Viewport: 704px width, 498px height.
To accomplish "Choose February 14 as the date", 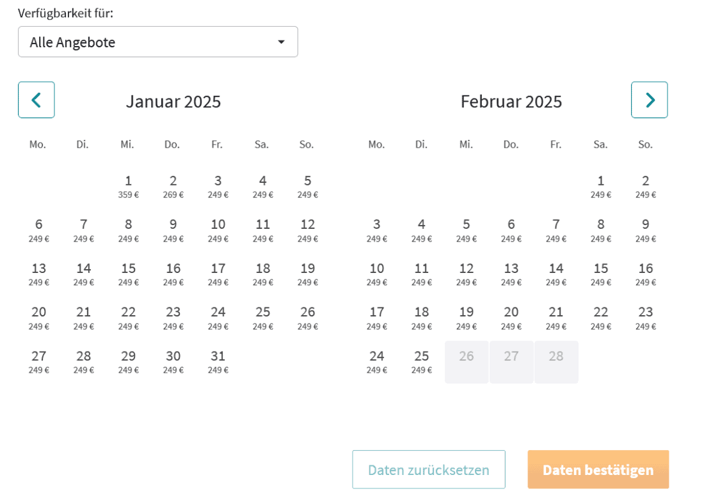I will click(x=556, y=274).
